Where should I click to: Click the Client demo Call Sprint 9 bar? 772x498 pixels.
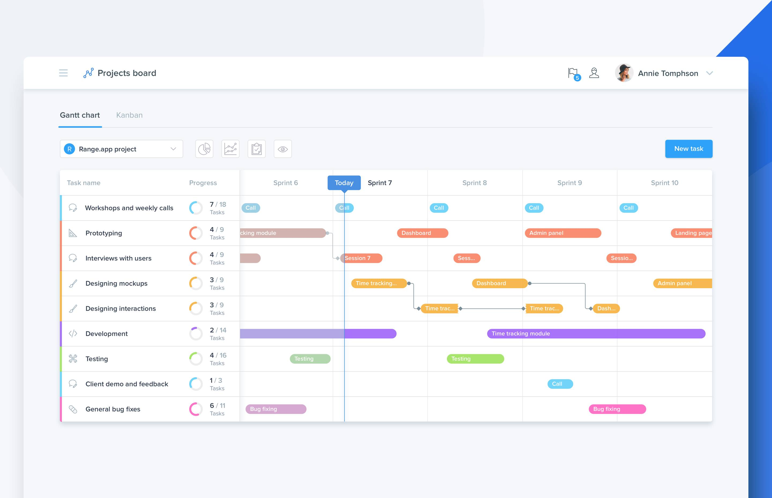[x=559, y=383]
